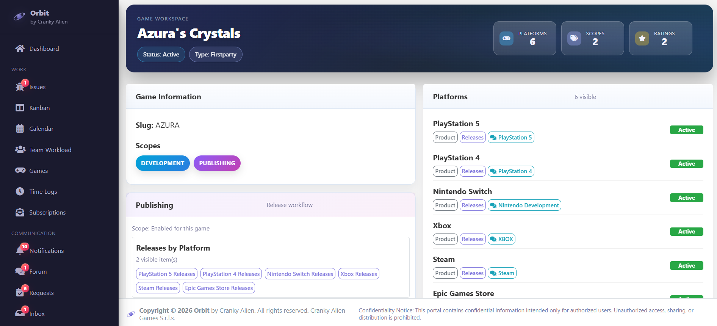Click the Requests calendar-check icon
The image size is (717, 326).
[x=20, y=293]
